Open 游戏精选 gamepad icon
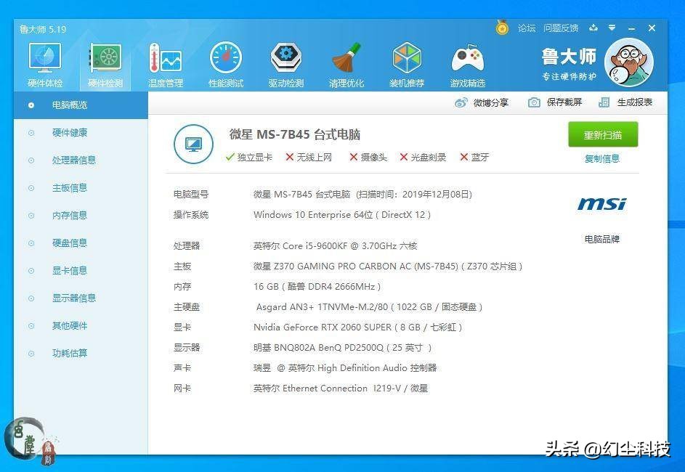685x472 pixels. click(x=468, y=65)
